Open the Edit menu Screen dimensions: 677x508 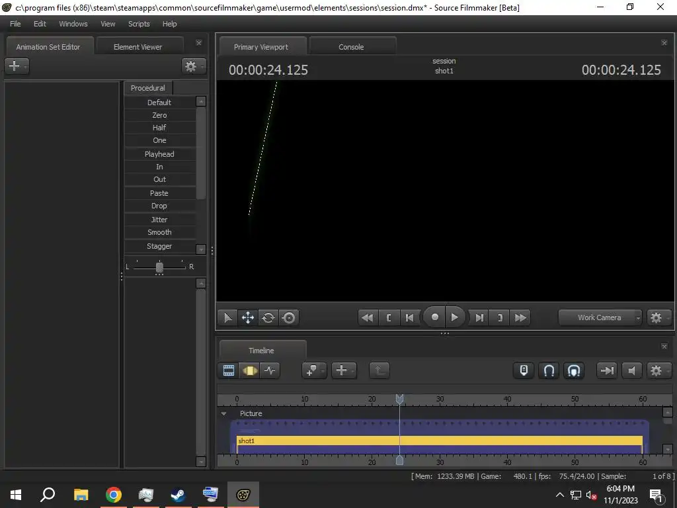40,24
